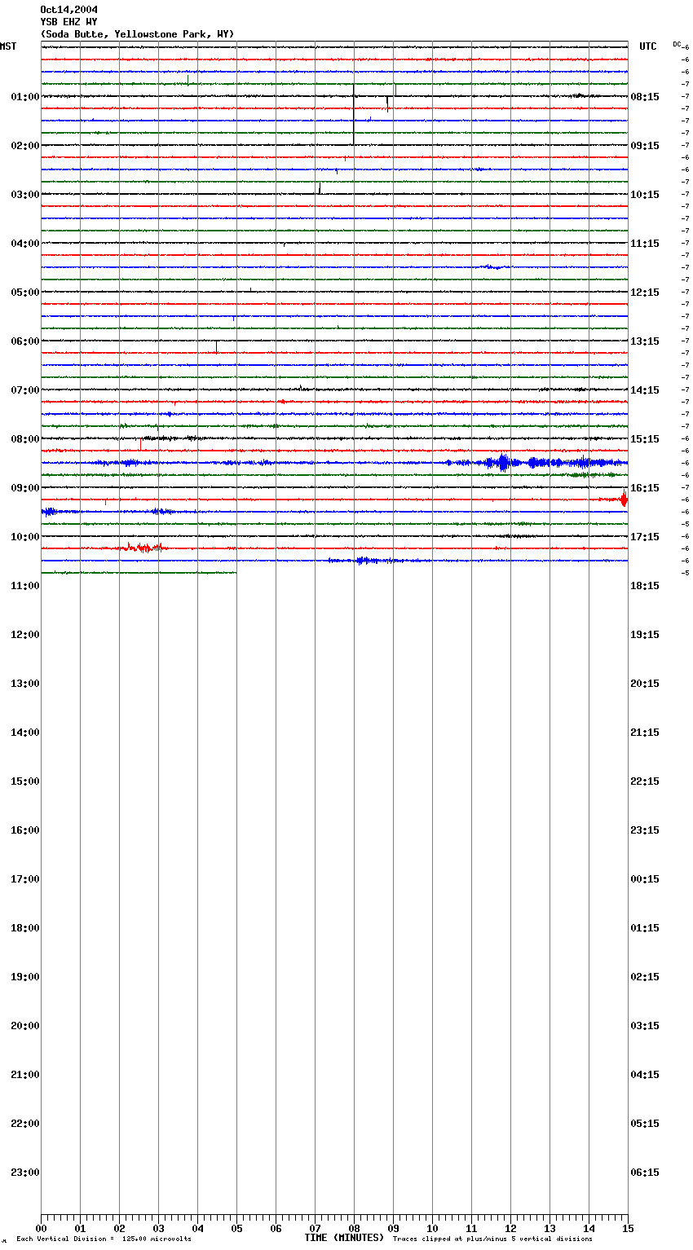693x1250 pixels.
Task: Click the 13:15 UTC time label
Action: tap(645, 341)
